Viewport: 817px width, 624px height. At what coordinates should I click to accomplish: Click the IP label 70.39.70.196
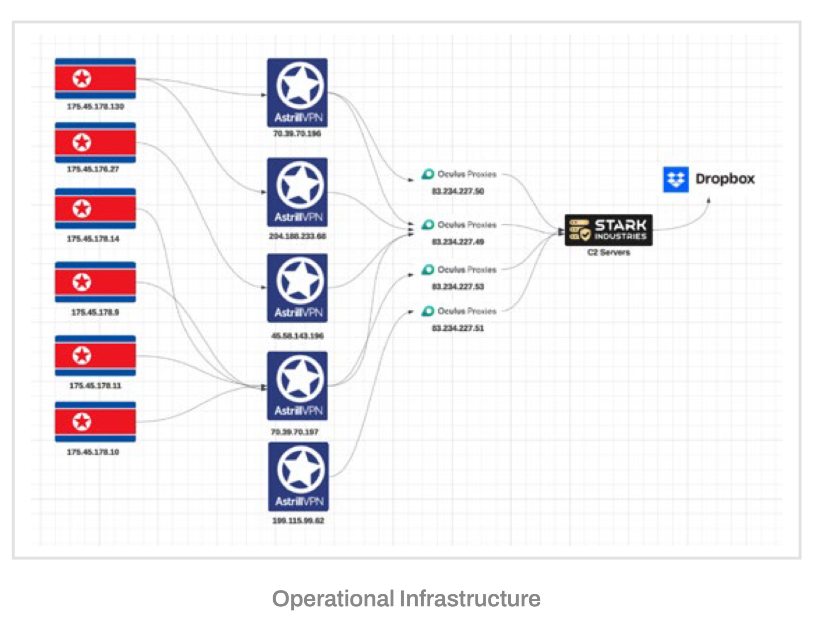297,134
